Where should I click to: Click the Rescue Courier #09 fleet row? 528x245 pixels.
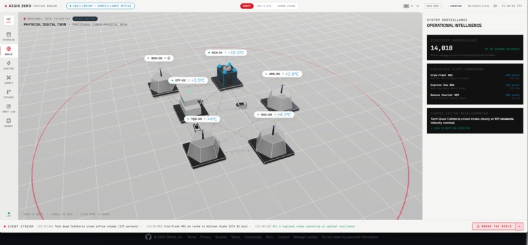coord(475,96)
